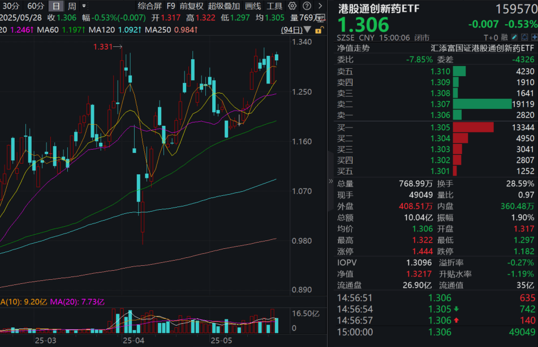Add the ETF to watchlist via plus icon
Screen dimensions: 538x347
coord(535,37)
